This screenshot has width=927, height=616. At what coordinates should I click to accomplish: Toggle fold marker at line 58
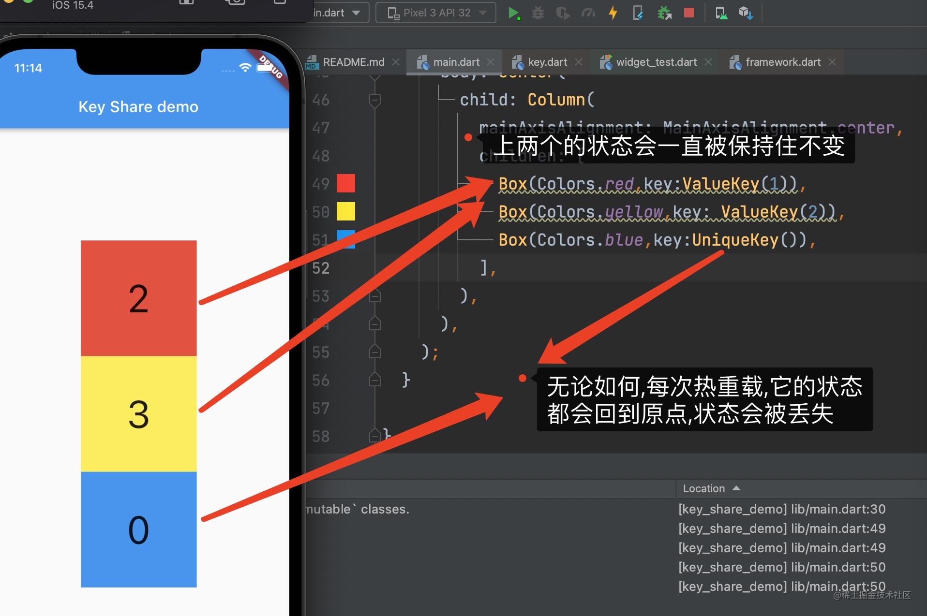pyautogui.click(x=375, y=436)
